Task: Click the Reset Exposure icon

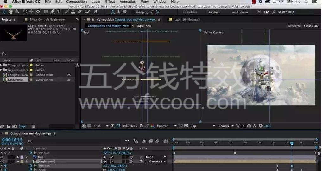Action: pyautogui.click(x=261, y=126)
